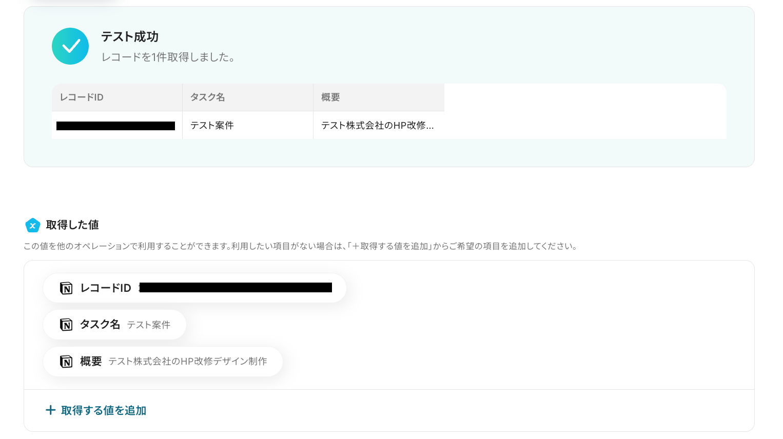Click the Notion icon in the レコードID chip

pos(66,288)
